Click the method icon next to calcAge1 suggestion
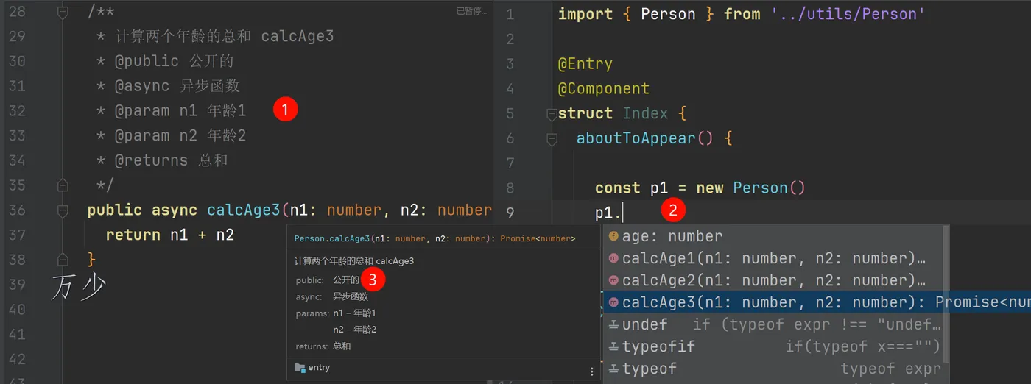 coord(613,258)
